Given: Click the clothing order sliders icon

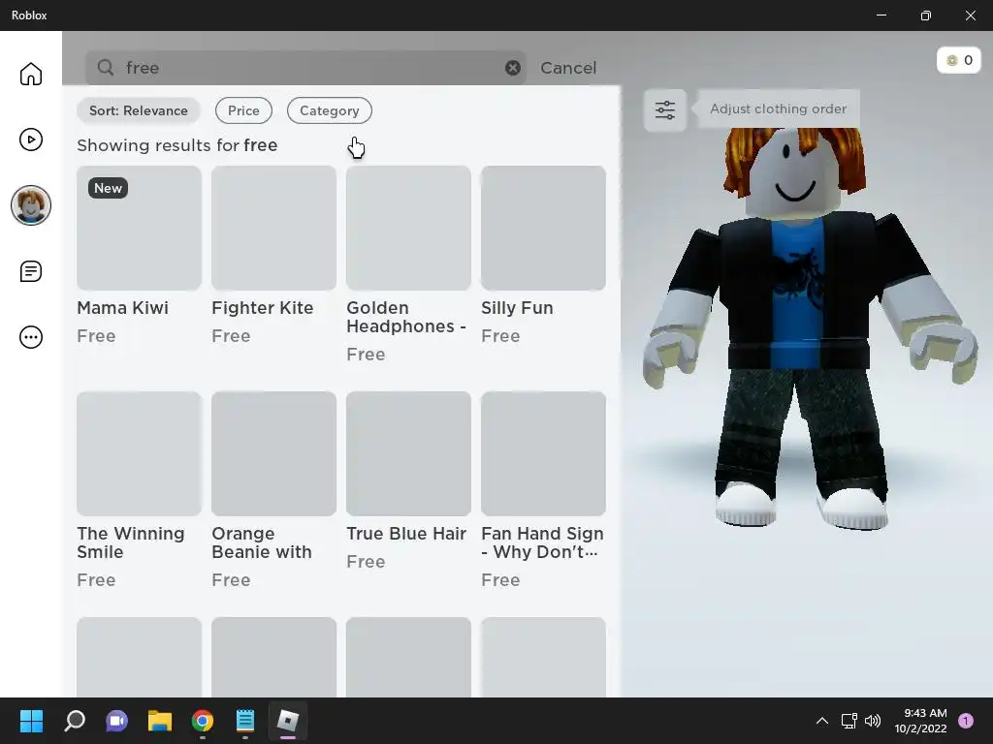Looking at the screenshot, I should 665,110.
